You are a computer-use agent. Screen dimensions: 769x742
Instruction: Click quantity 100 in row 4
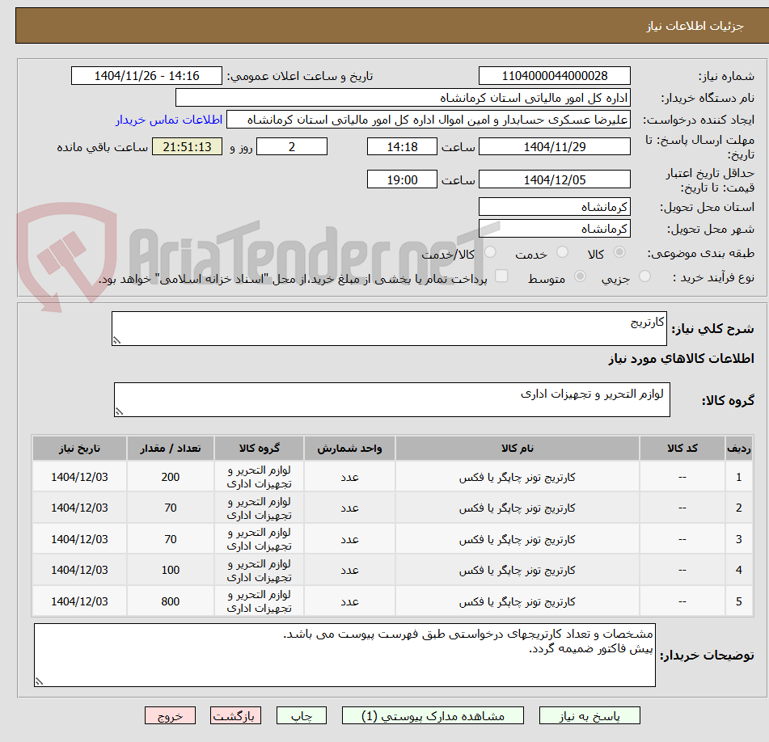tap(170, 570)
